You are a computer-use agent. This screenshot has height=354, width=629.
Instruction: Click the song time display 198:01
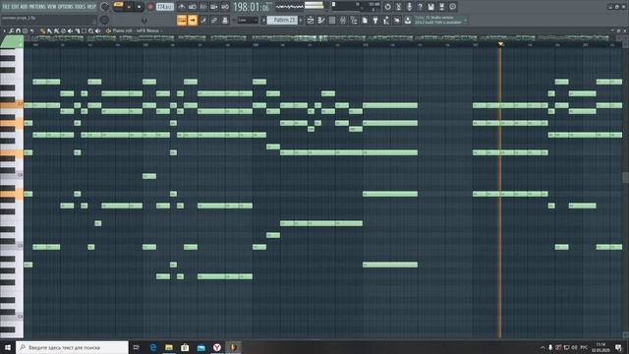click(x=252, y=7)
